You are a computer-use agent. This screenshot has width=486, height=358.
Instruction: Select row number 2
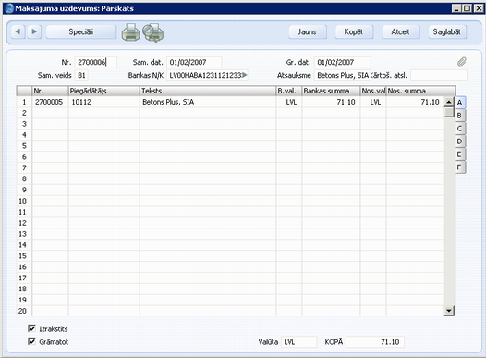pos(24,113)
